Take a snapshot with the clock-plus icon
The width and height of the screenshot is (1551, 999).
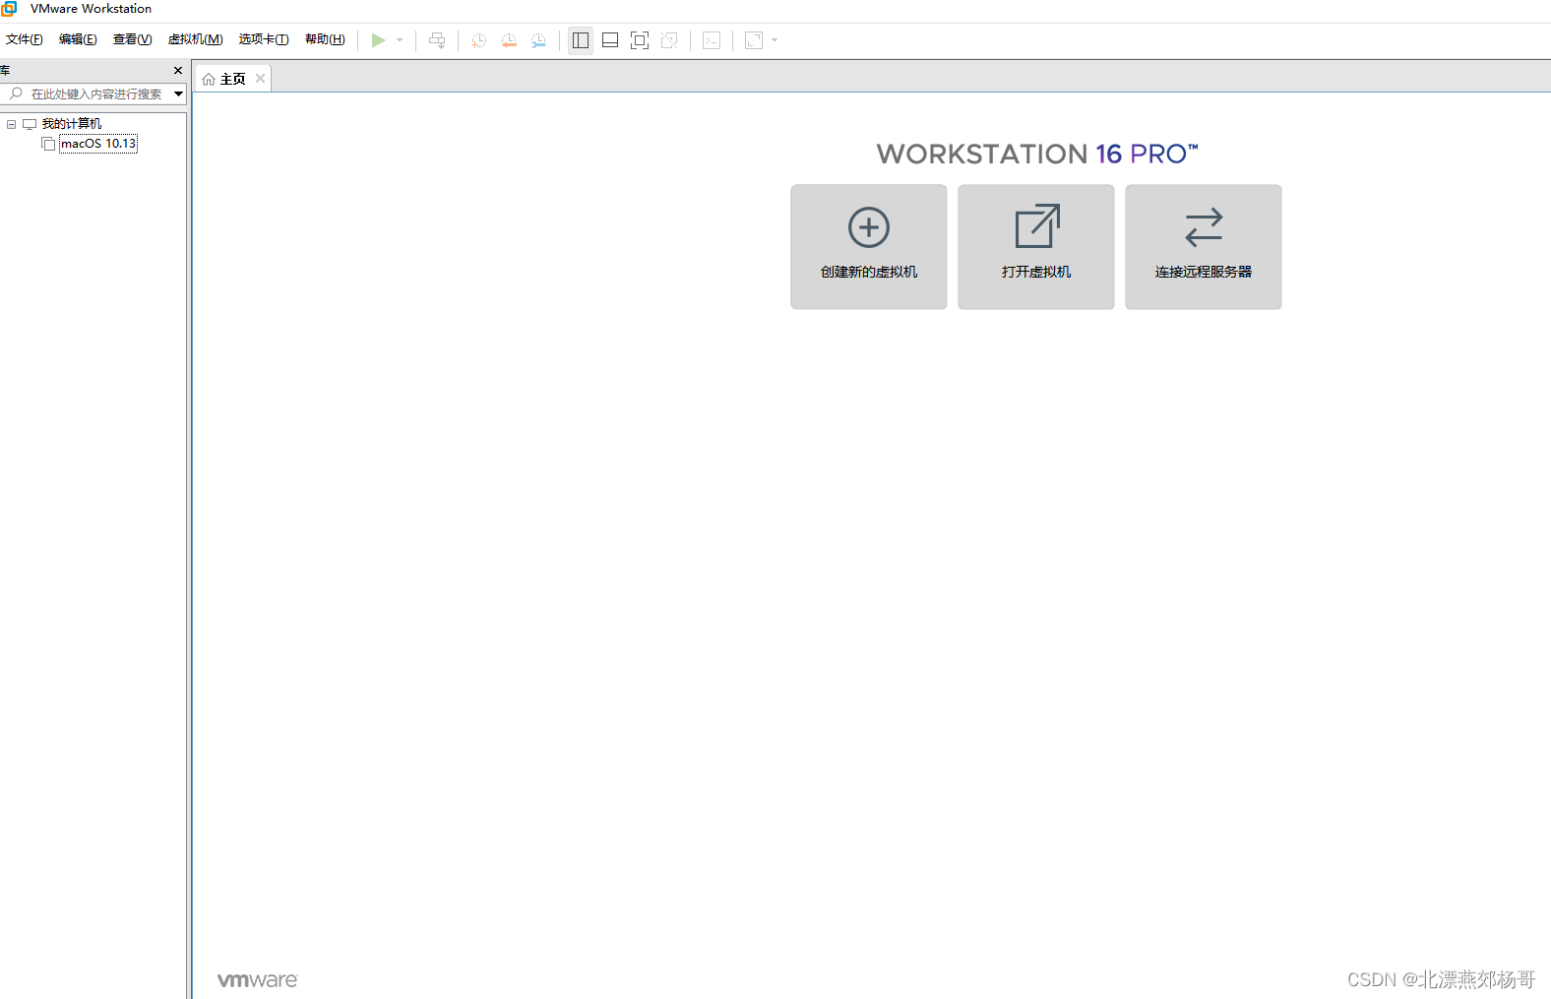tap(478, 40)
